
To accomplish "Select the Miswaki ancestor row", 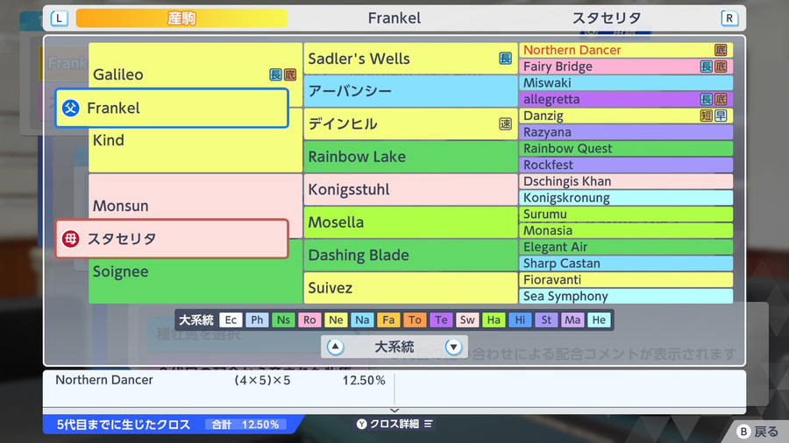I will point(626,83).
